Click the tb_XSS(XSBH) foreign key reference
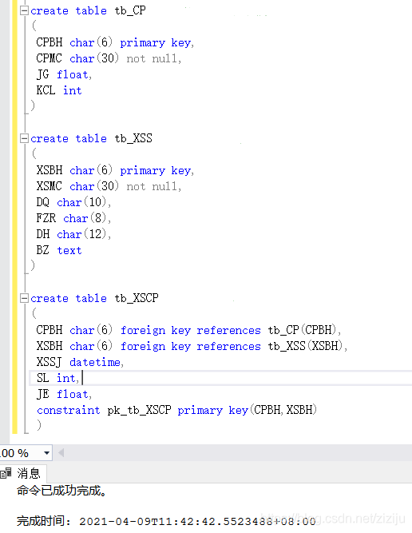This screenshot has width=412, height=533. coord(306,346)
